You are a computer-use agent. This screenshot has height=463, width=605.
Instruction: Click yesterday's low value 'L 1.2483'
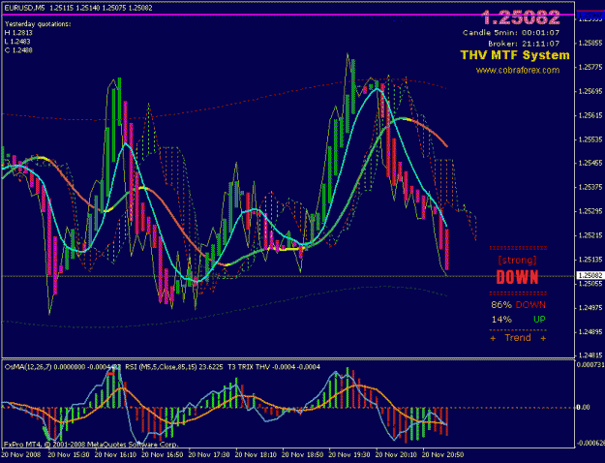17,42
